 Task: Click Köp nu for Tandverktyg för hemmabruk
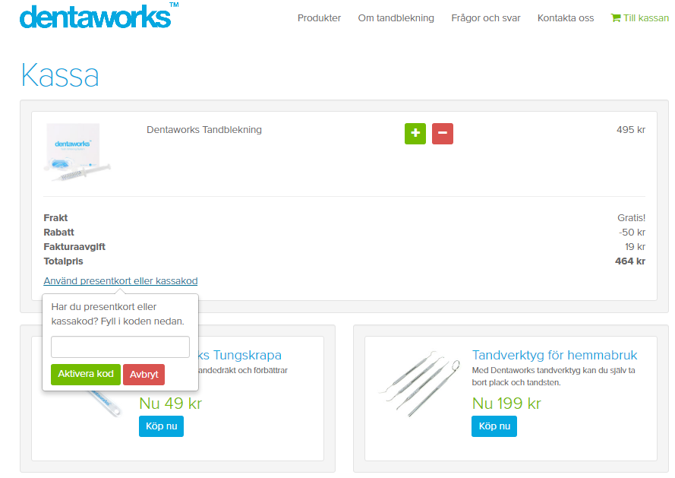click(x=494, y=426)
